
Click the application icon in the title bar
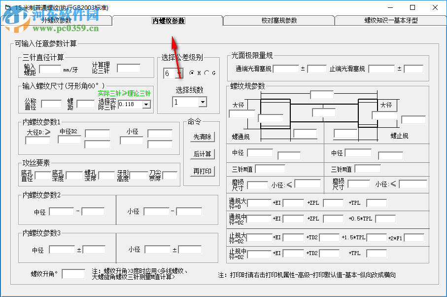7,7
